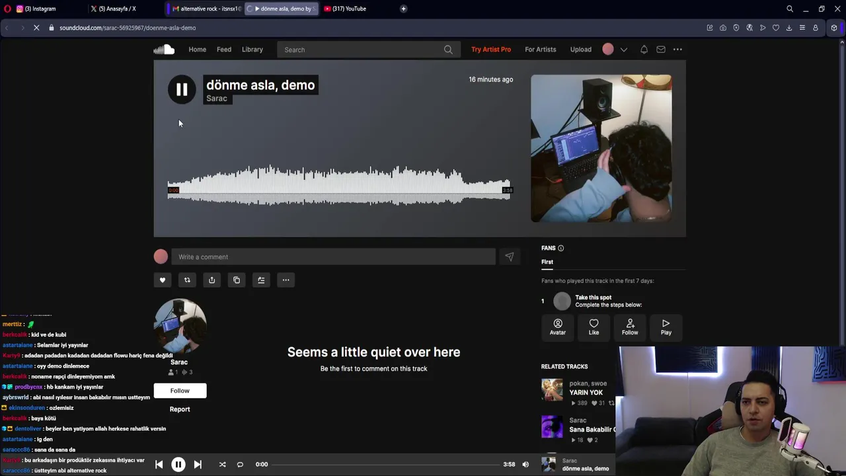Toggle repeat in the player bar

tap(240, 465)
